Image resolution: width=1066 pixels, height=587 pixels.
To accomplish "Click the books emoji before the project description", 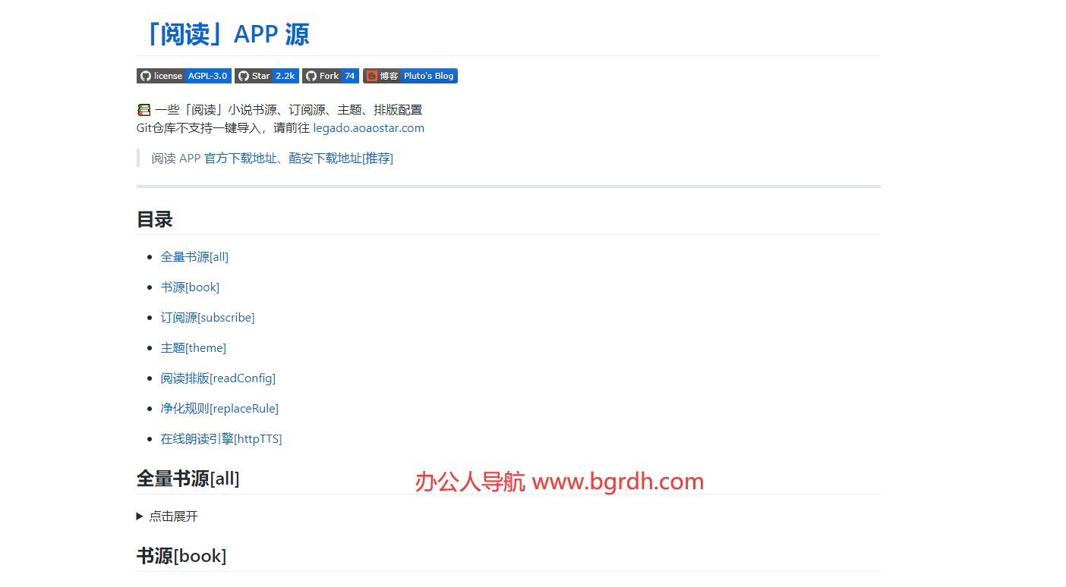I will tap(143, 109).
